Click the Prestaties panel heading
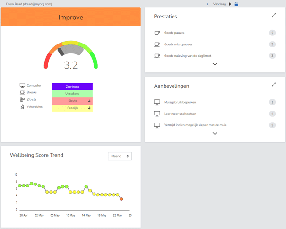This screenshot has width=286, height=229. pyautogui.click(x=165, y=17)
